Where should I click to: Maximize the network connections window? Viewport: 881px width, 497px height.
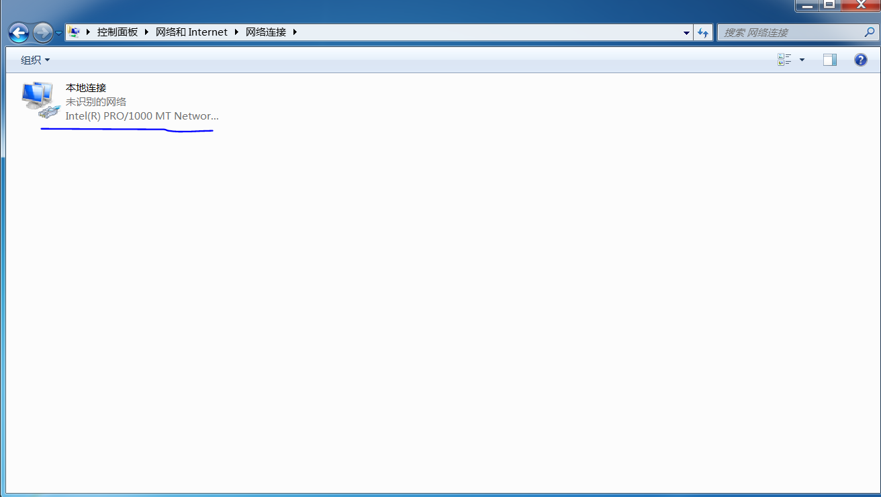point(830,5)
